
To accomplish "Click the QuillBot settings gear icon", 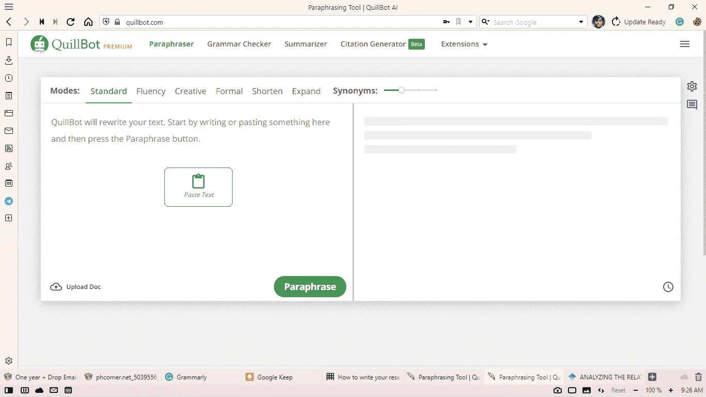I will [x=692, y=86].
